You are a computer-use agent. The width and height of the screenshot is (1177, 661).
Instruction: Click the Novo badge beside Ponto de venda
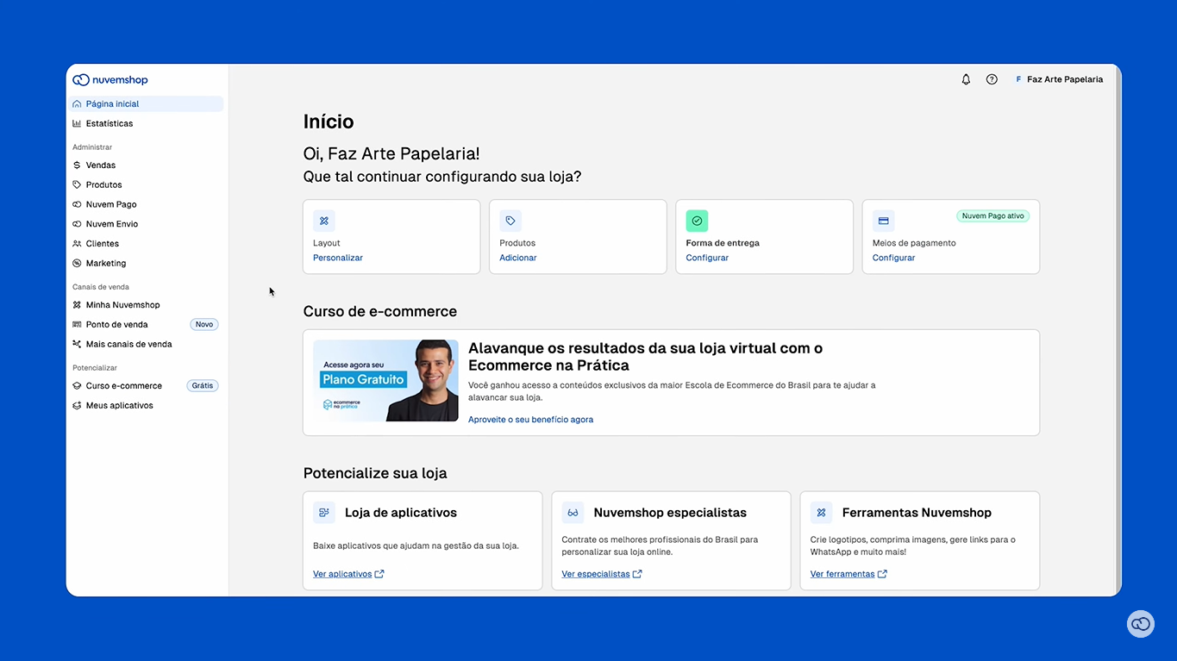tap(204, 325)
